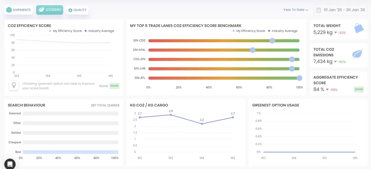Click the SIN-CDG efficiency score marker

coord(272,40)
